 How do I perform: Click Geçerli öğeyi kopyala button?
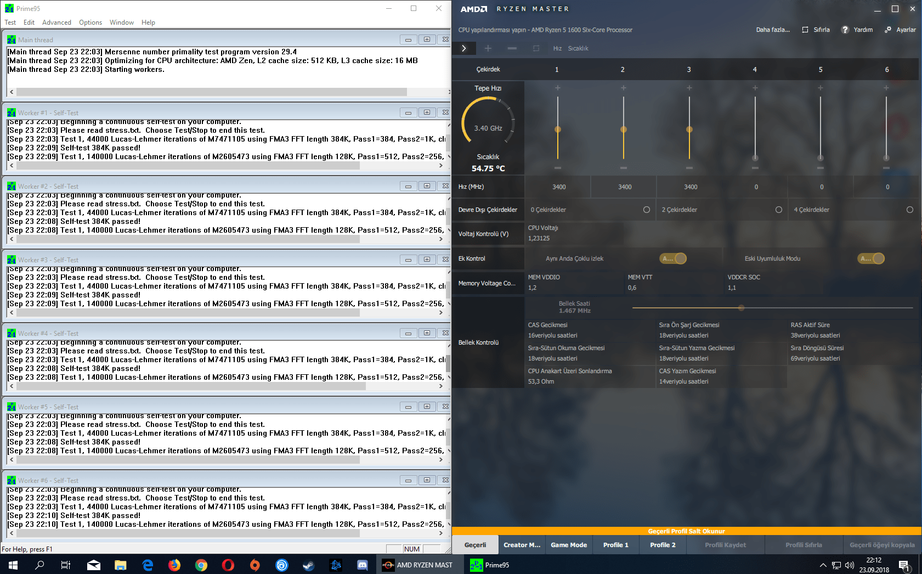(x=882, y=545)
